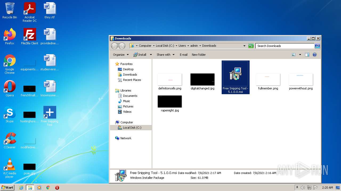The image size is (341, 191).
Task: Click the Explorer Back navigation button
Action: point(114,46)
